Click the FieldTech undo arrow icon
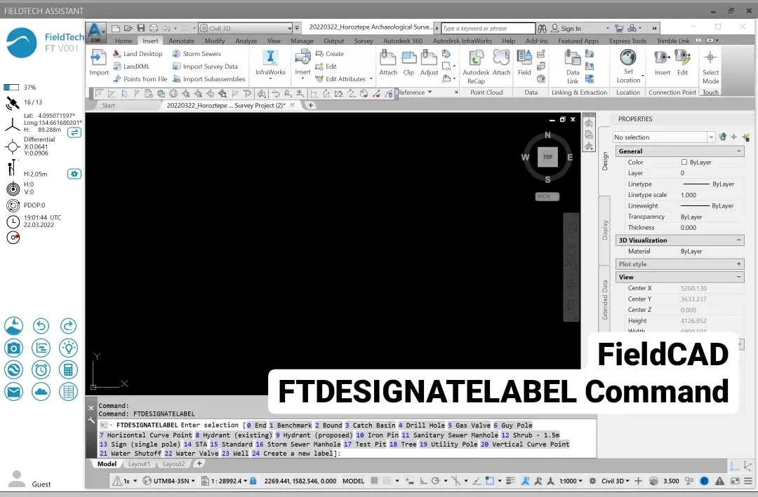 click(x=41, y=326)
